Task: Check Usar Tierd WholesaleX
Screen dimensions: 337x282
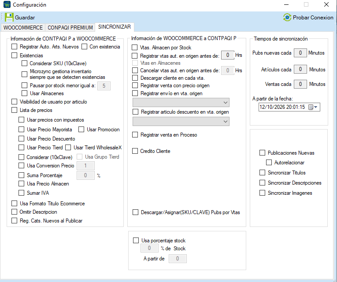Action: pos(68,148)
